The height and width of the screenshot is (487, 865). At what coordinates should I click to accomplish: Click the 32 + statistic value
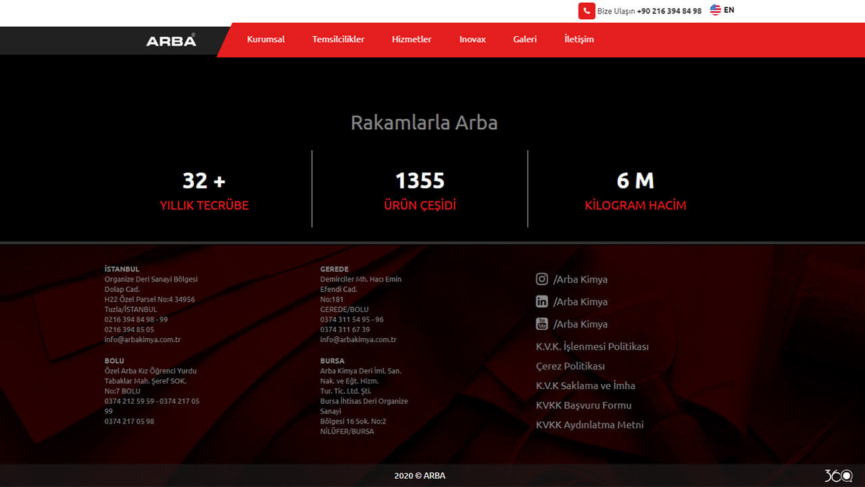click(x=204, y=181)
